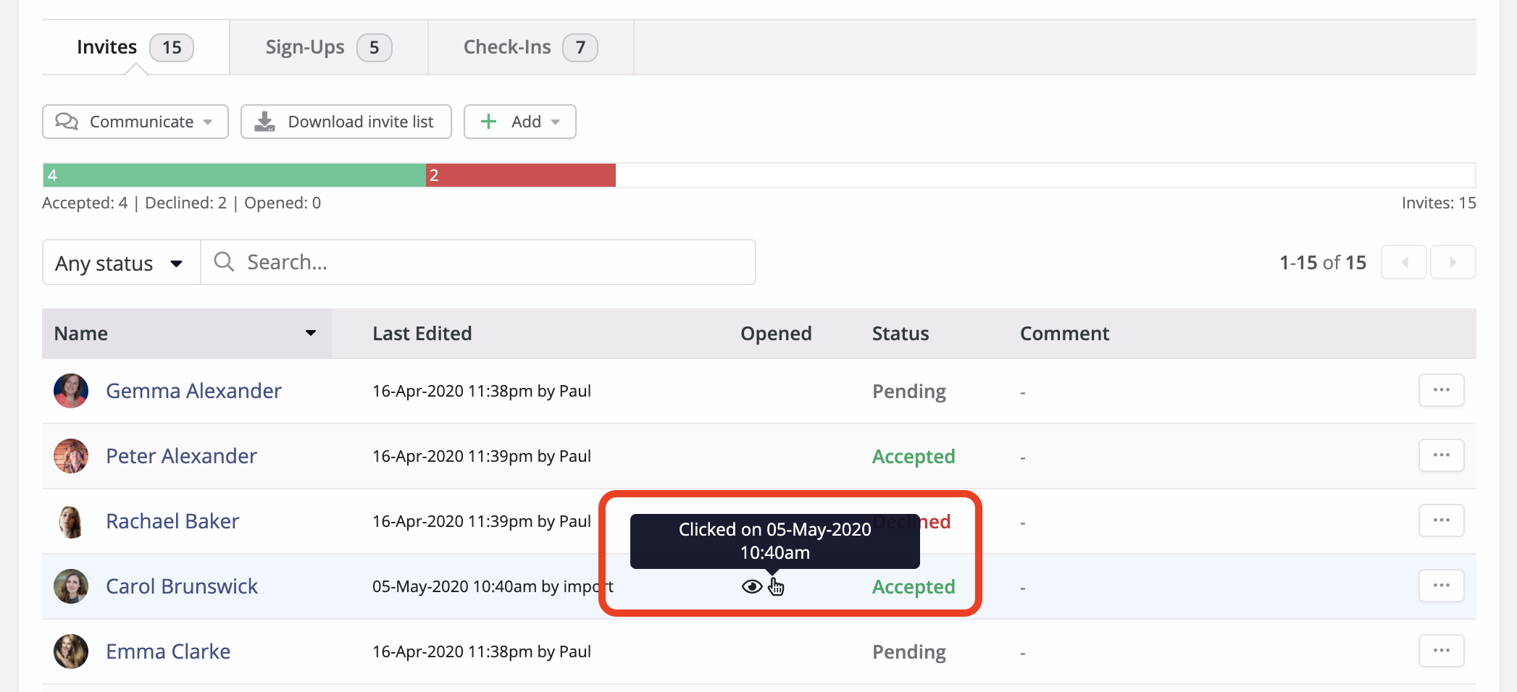Click the next page arrow icon

(x=1453, y=262)
